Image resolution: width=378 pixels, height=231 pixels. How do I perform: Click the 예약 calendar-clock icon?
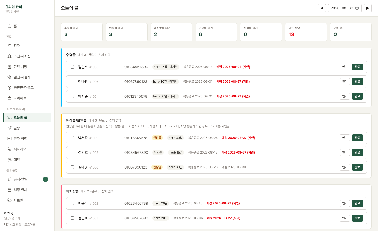tap(9, 160)
